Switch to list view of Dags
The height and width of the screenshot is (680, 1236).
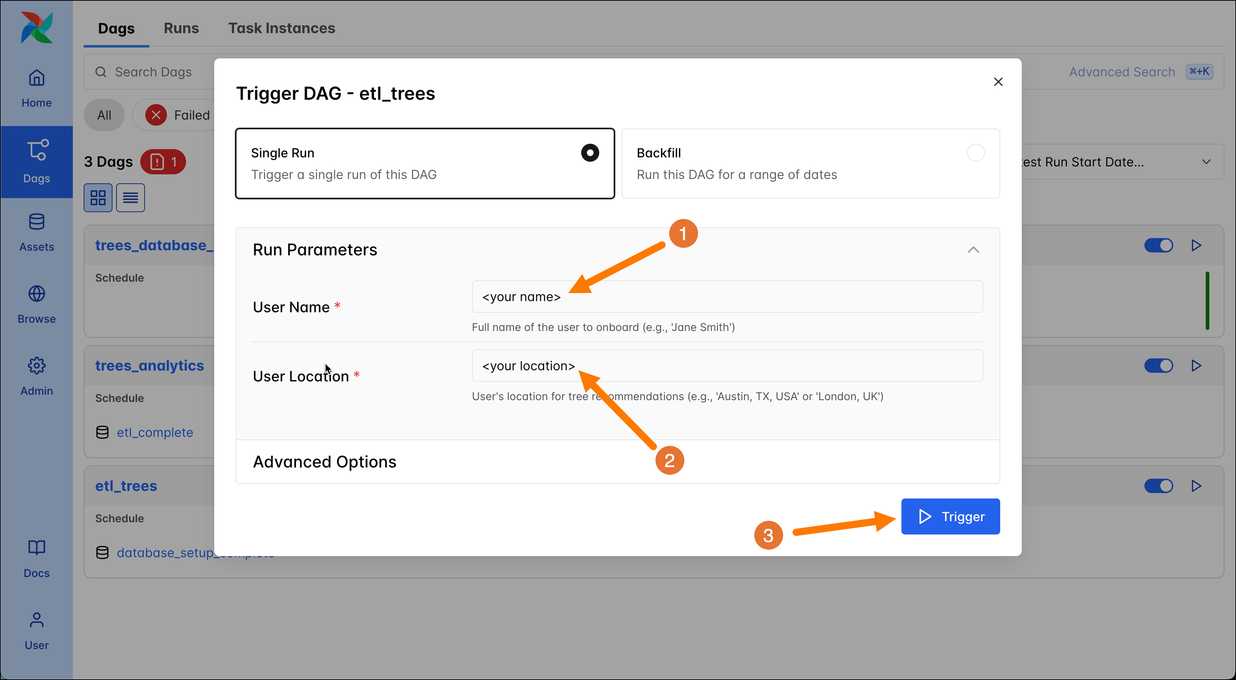(130, 197)
